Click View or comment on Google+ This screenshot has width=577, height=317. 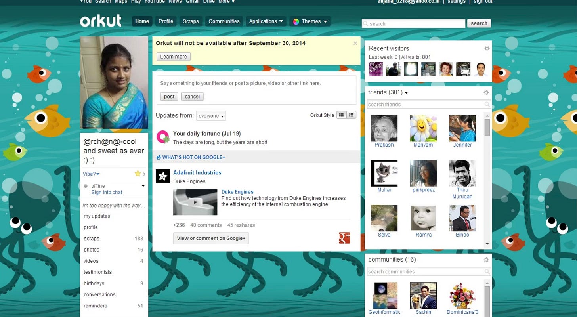tap(211, 238)
